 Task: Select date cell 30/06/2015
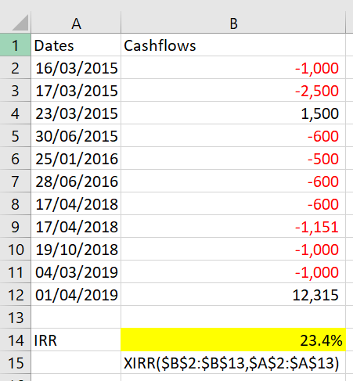click(76, 135)
